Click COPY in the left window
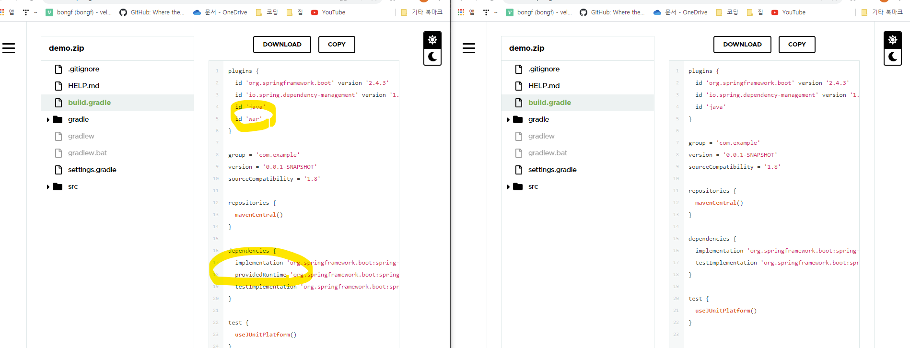This screenshot has width=910, height=348. pyautogui.click(x=337, y=45)
